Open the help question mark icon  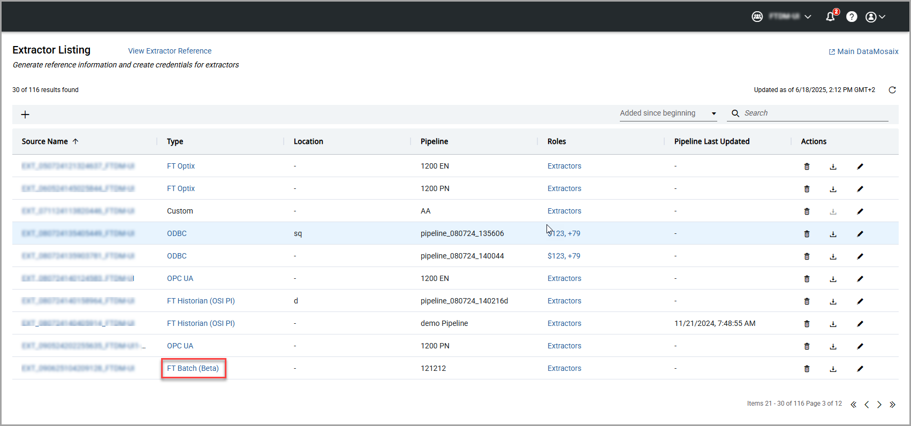851,17
